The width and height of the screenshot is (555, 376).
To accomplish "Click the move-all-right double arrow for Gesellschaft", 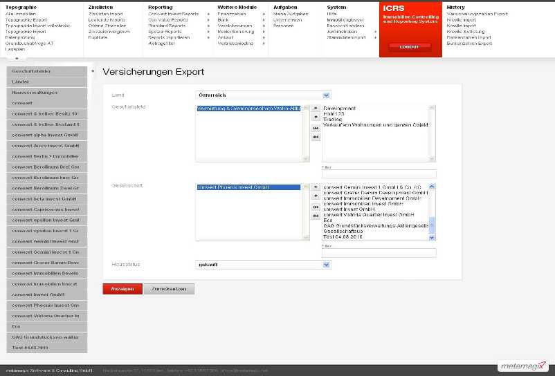I will [x=316, y=207].
